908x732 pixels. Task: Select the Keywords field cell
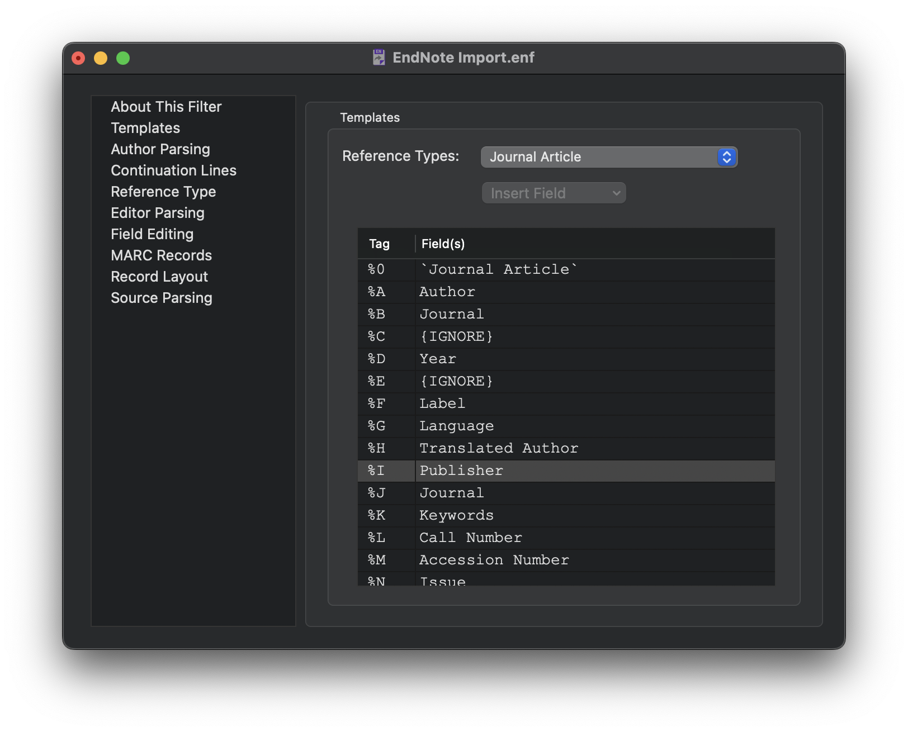coord(595,515)
